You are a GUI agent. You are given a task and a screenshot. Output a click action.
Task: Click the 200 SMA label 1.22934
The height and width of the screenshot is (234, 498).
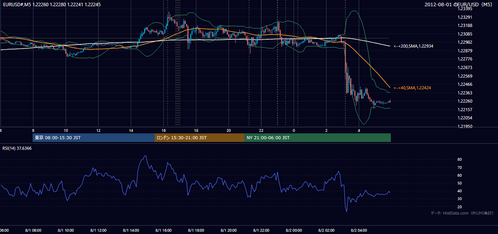coord(413,46)
